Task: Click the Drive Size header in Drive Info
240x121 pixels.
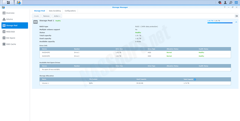Action: point(119,49)
